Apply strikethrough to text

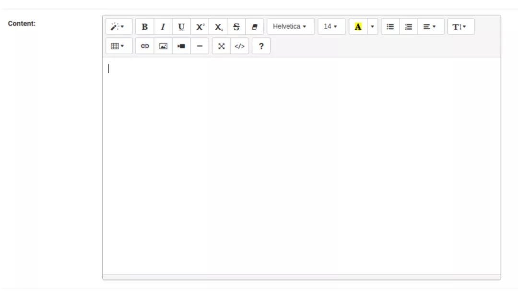tap(236, 27)
